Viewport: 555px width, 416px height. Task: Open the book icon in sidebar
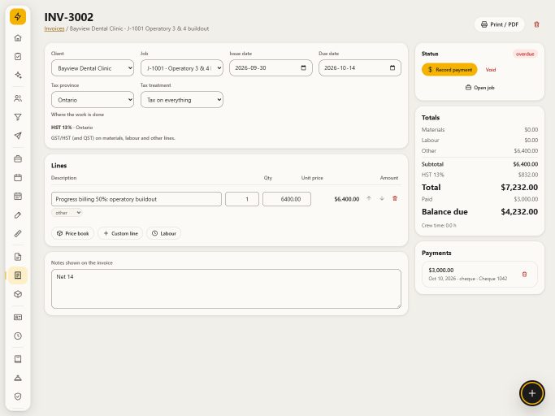(x=18, y=359)
